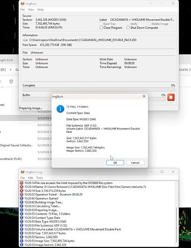Click the ImgBurn flame icon in the title bar
Screen dimensions: 191x248
coord(23,3)
